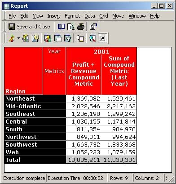Click the window resize grip corner
176x184 pixels.
point(172,179)
